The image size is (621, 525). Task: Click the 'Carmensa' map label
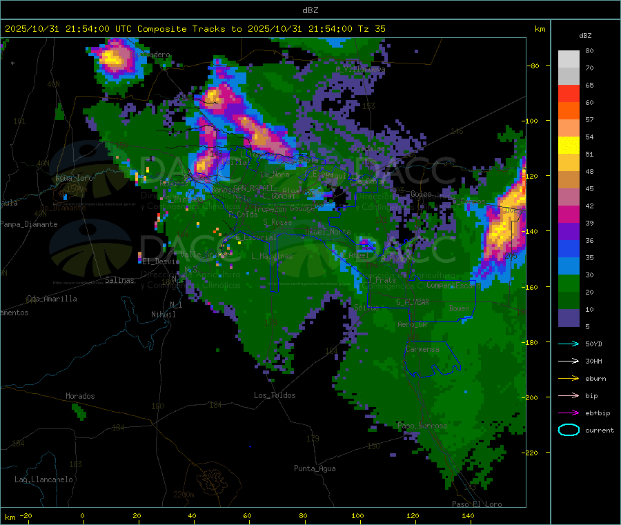point(422,349)
